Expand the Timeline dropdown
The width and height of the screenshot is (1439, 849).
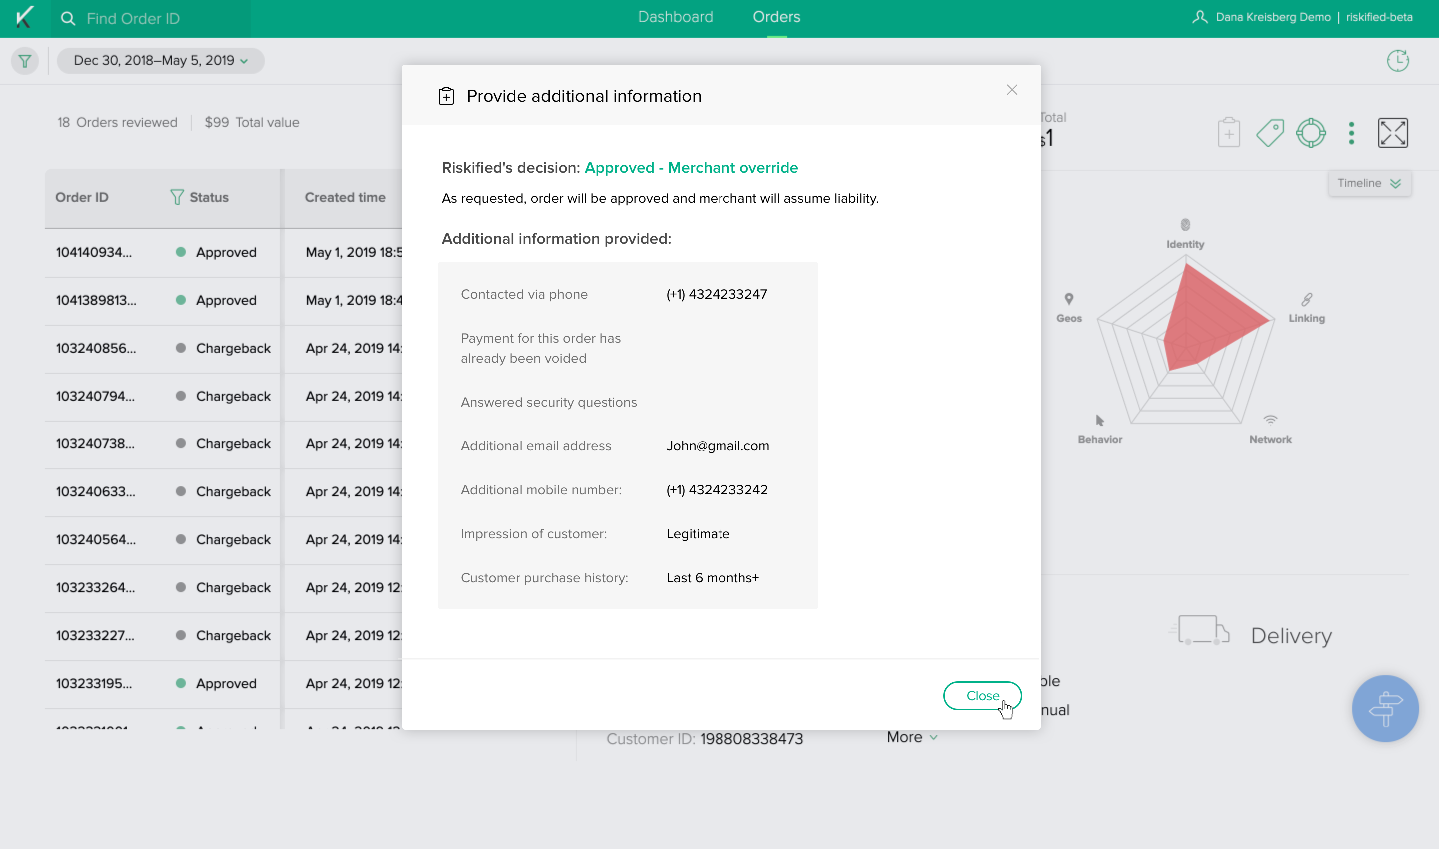(x=1369, y=183)
